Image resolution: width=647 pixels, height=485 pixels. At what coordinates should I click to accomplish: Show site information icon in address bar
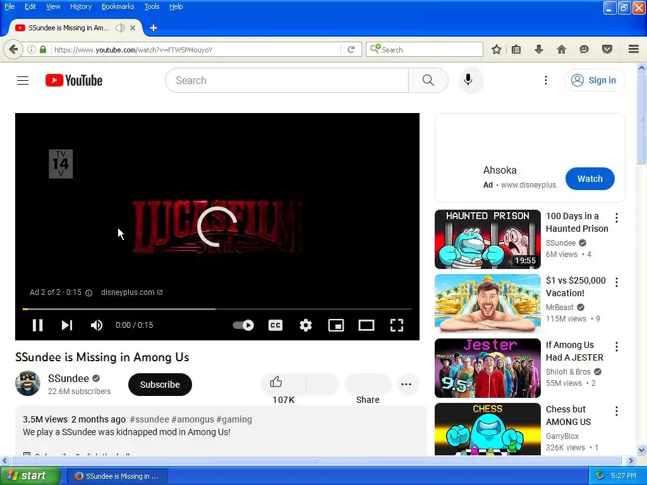[32, 49]
